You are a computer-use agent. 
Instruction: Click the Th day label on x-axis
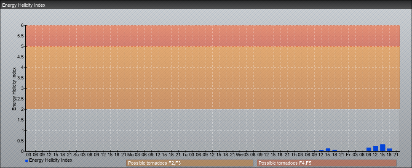[294, 155]
